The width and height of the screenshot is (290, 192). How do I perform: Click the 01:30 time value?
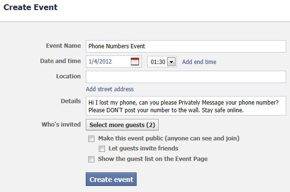coord(158,62)
